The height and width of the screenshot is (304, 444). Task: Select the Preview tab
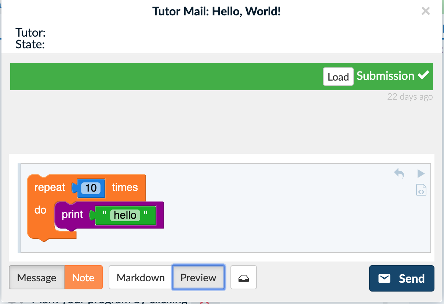[198, 277]
